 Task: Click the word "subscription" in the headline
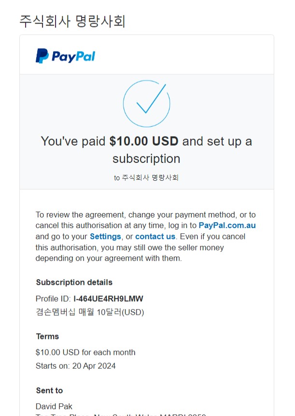146,159
